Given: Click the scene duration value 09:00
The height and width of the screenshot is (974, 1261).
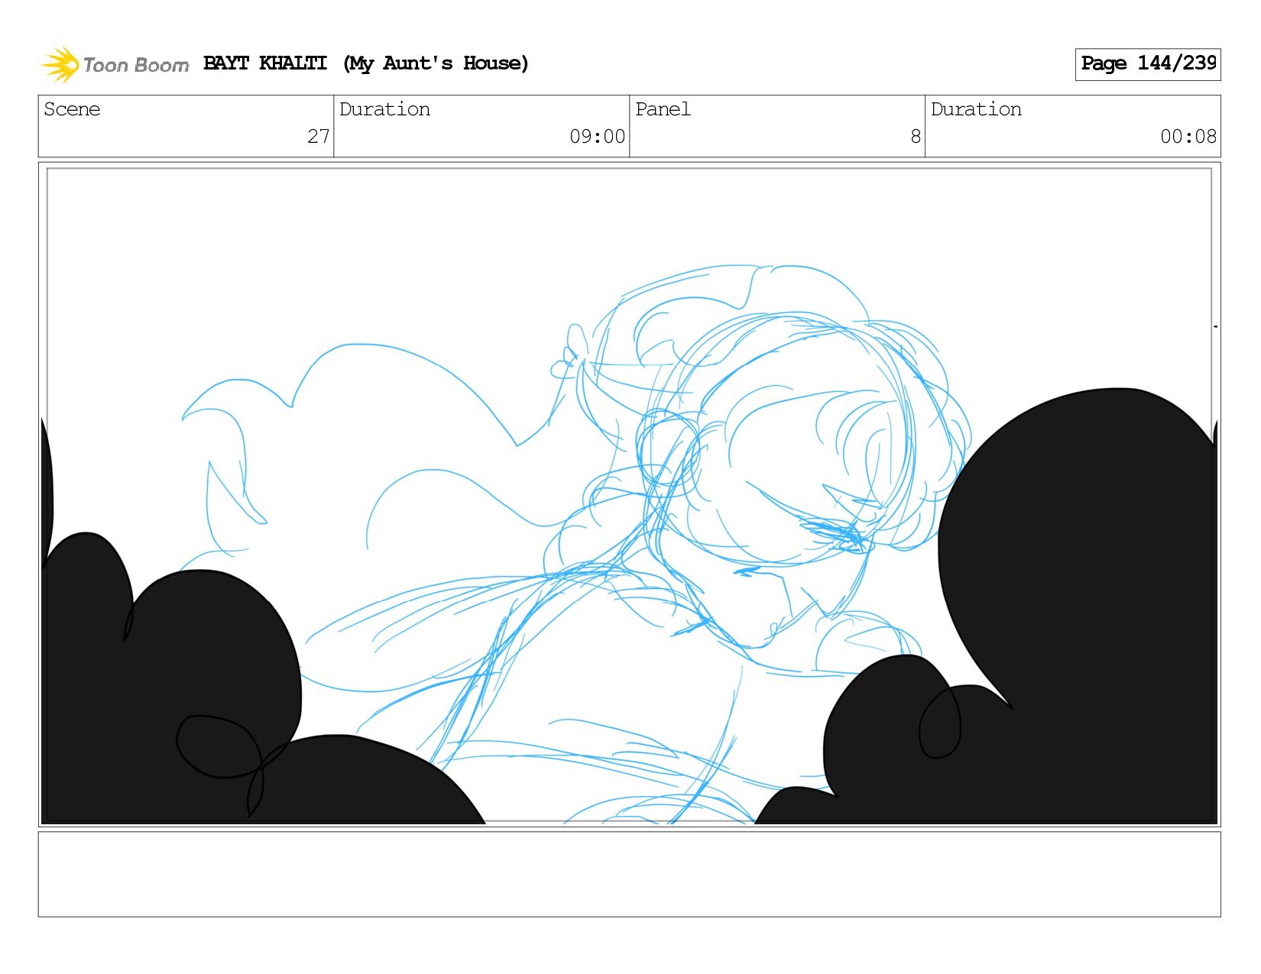Looking at the screenshot, I should click(x=598, y=137).
